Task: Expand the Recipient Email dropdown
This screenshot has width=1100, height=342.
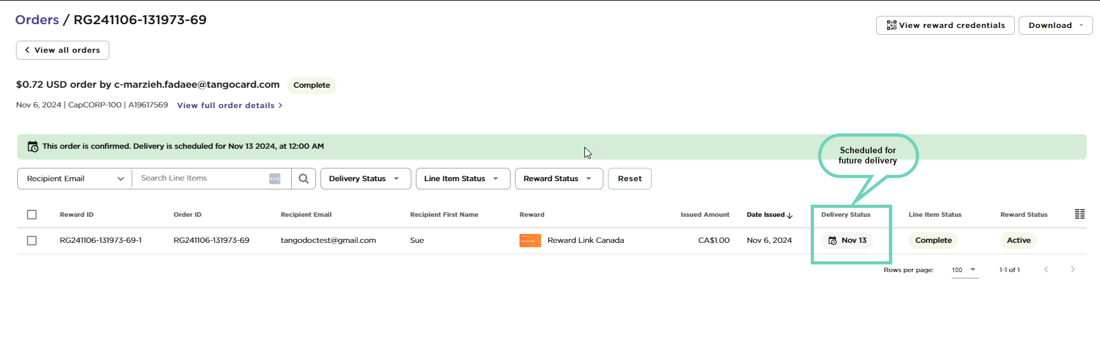Action: pos(74,179)
